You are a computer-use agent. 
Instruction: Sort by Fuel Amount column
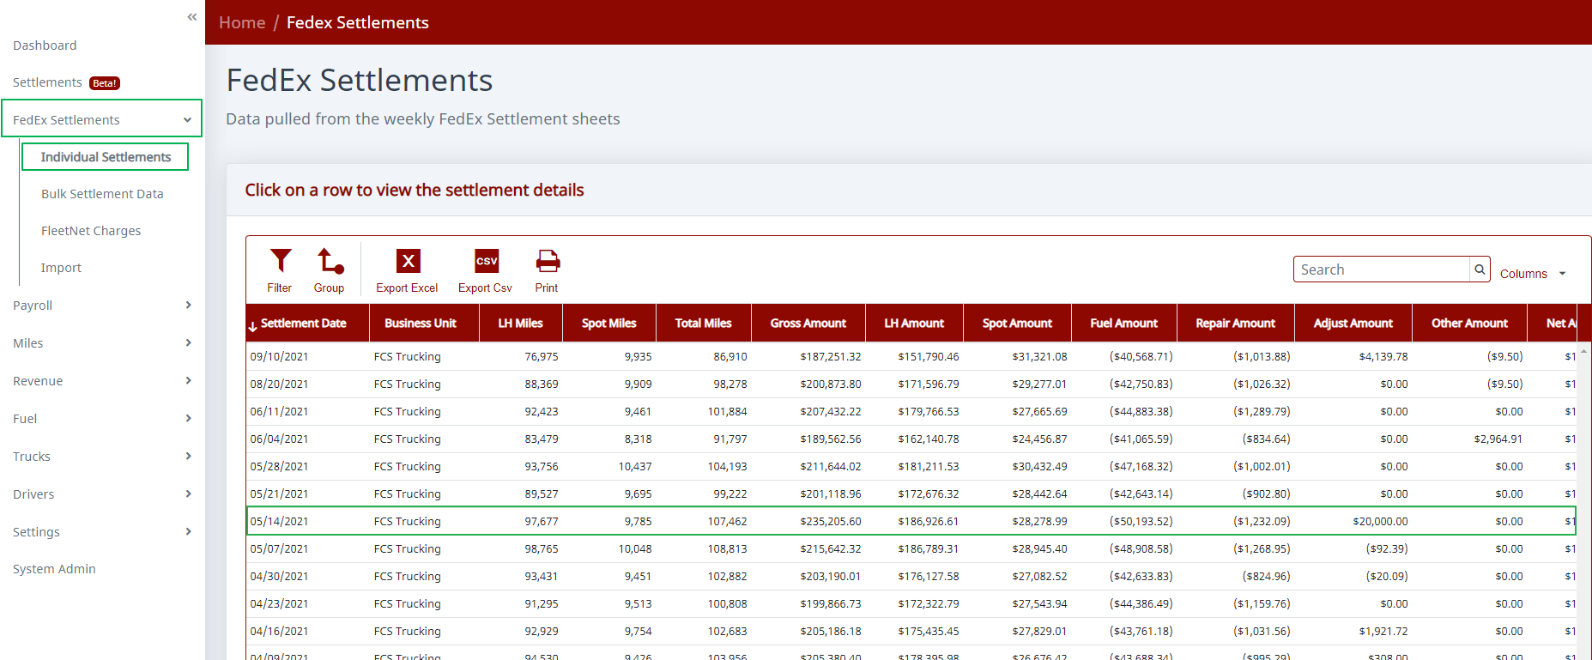1124,324
